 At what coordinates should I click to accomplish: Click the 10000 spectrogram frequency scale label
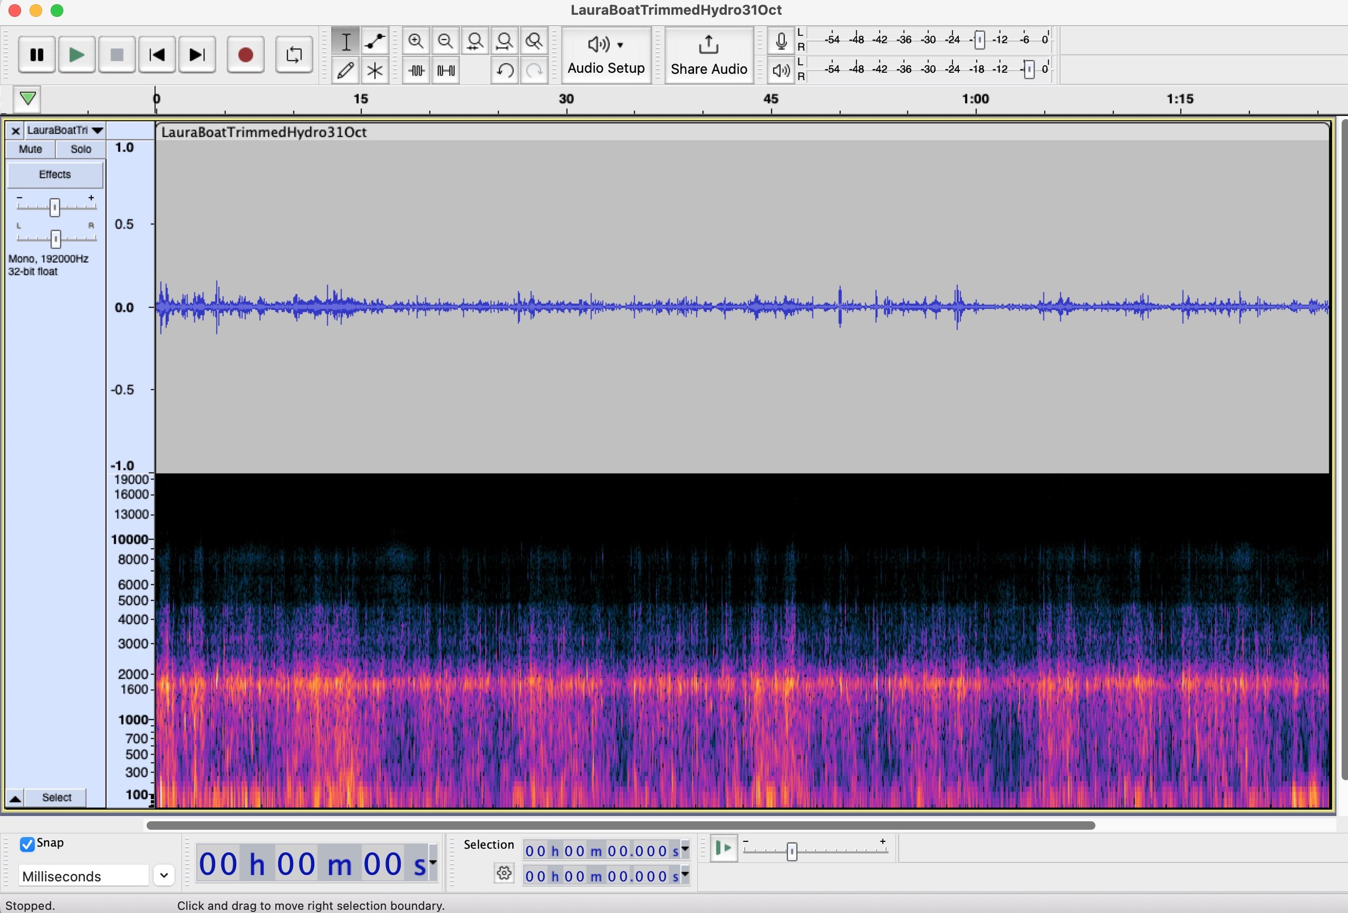point(130,539)
